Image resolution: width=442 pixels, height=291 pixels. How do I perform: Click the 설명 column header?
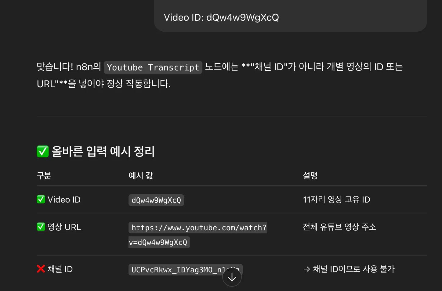coord(310,175)
